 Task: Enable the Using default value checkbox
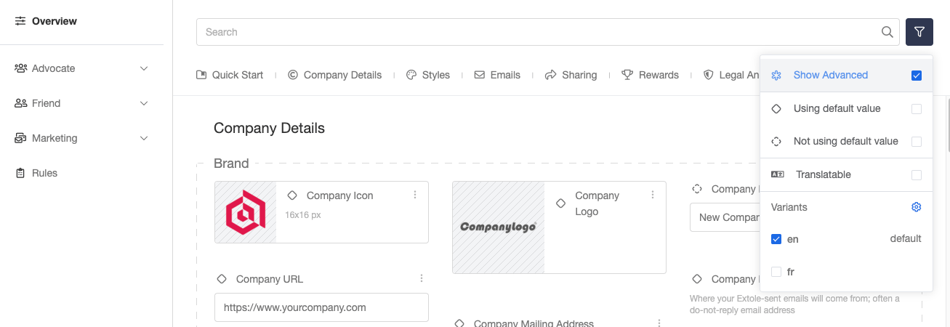point(917,109)
